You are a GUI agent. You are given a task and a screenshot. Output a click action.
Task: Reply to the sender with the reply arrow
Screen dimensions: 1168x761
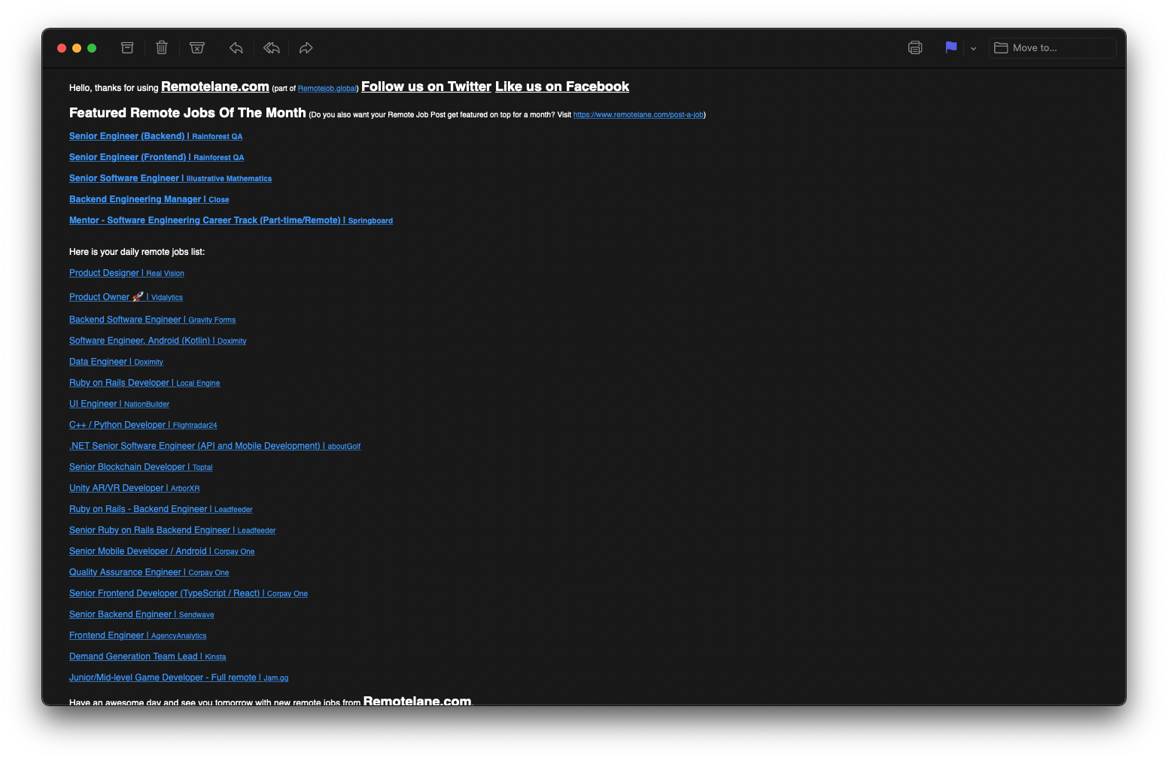(236, 48)
